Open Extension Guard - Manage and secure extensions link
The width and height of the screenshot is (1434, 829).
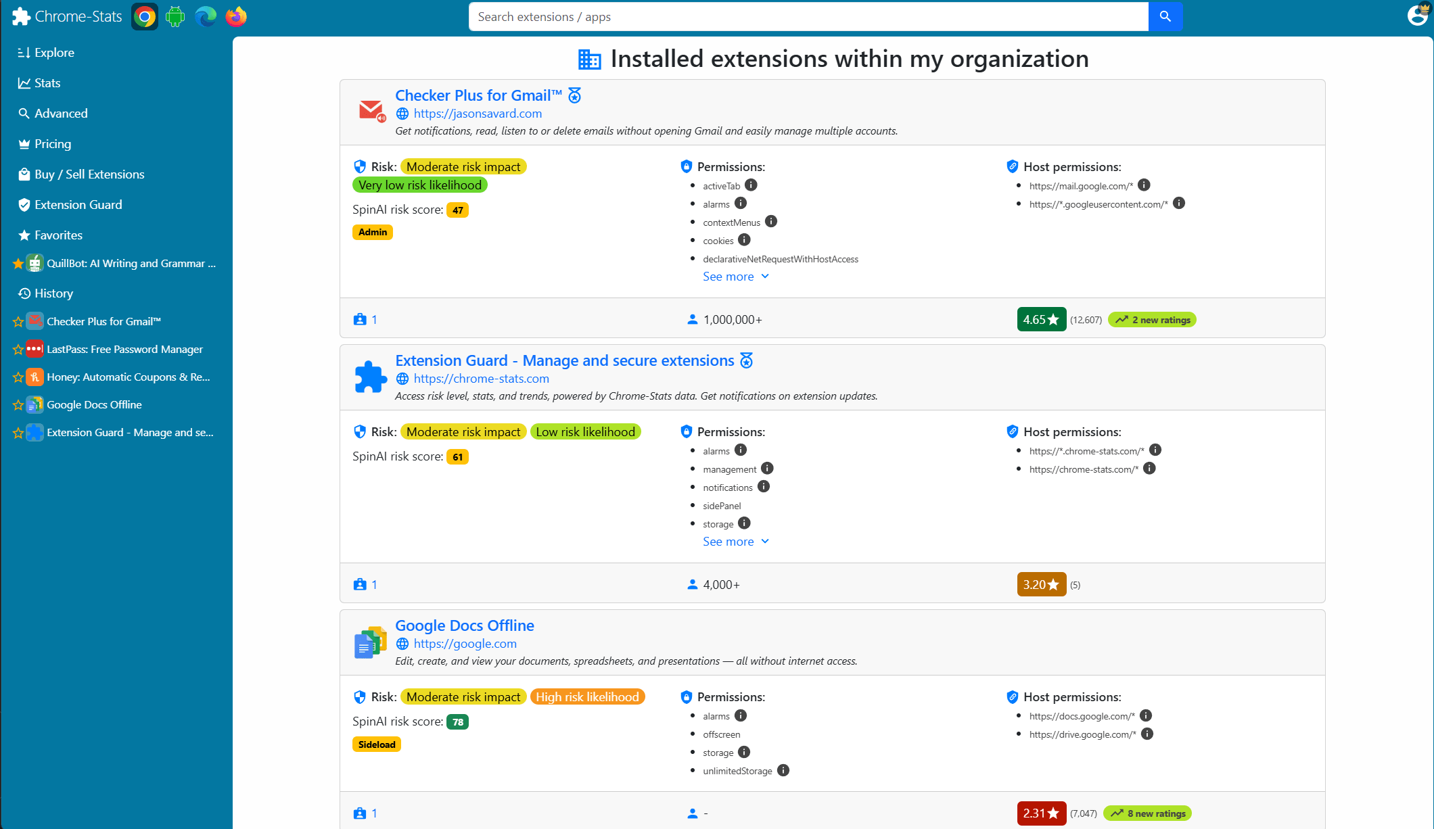[x=564, y=360]
